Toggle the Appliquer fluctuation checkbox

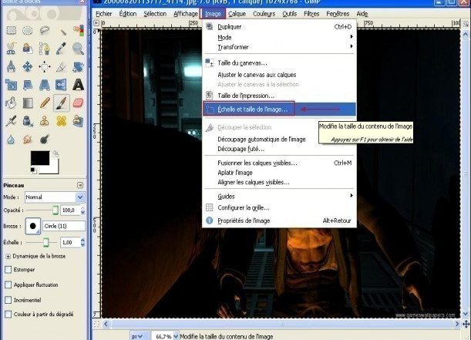(x=8, y=284)
